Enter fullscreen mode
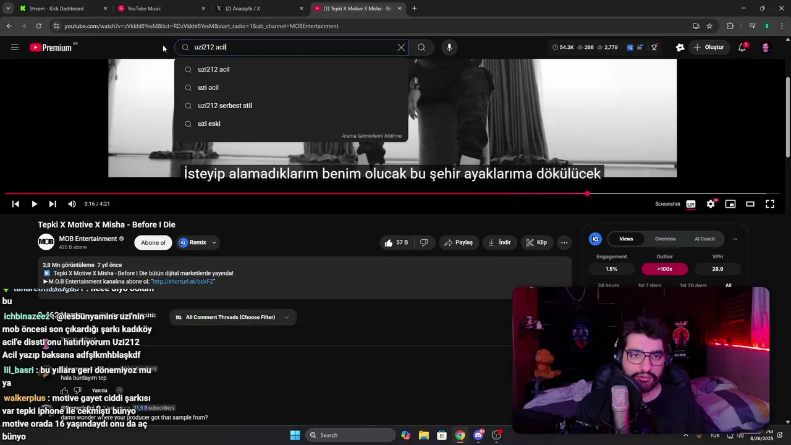The image size is (791, 445). click(770, 204)
